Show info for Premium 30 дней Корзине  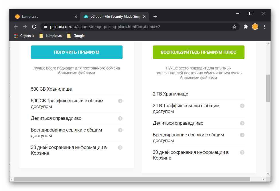pyautogui.click(x=120, y=148)
